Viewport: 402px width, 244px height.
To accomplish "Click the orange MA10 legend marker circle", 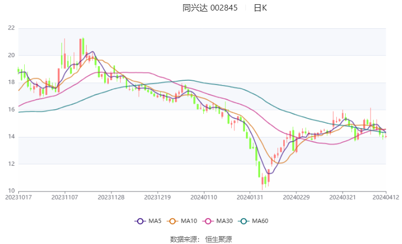I will point(172,221).
